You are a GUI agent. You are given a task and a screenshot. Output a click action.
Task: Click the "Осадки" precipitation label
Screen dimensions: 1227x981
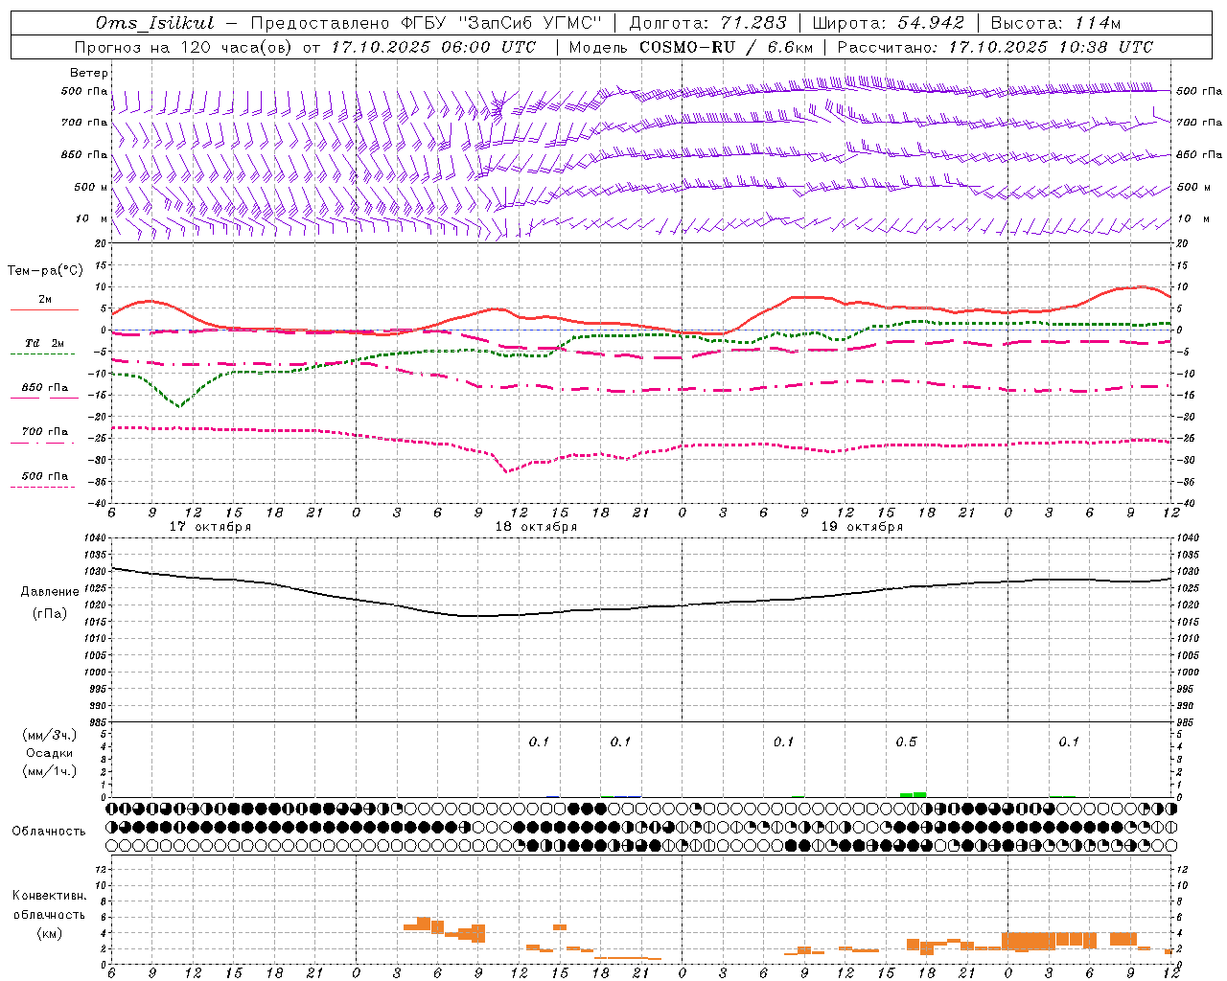point(50,753)
